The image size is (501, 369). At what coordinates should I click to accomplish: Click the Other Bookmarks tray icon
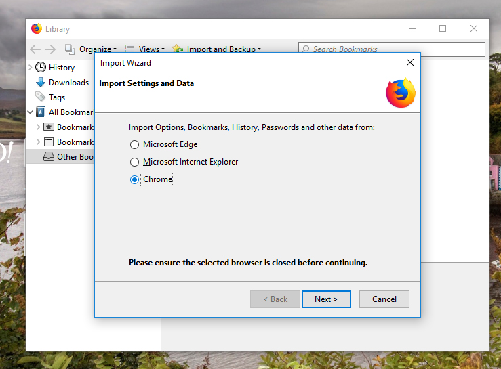(49, 156)
